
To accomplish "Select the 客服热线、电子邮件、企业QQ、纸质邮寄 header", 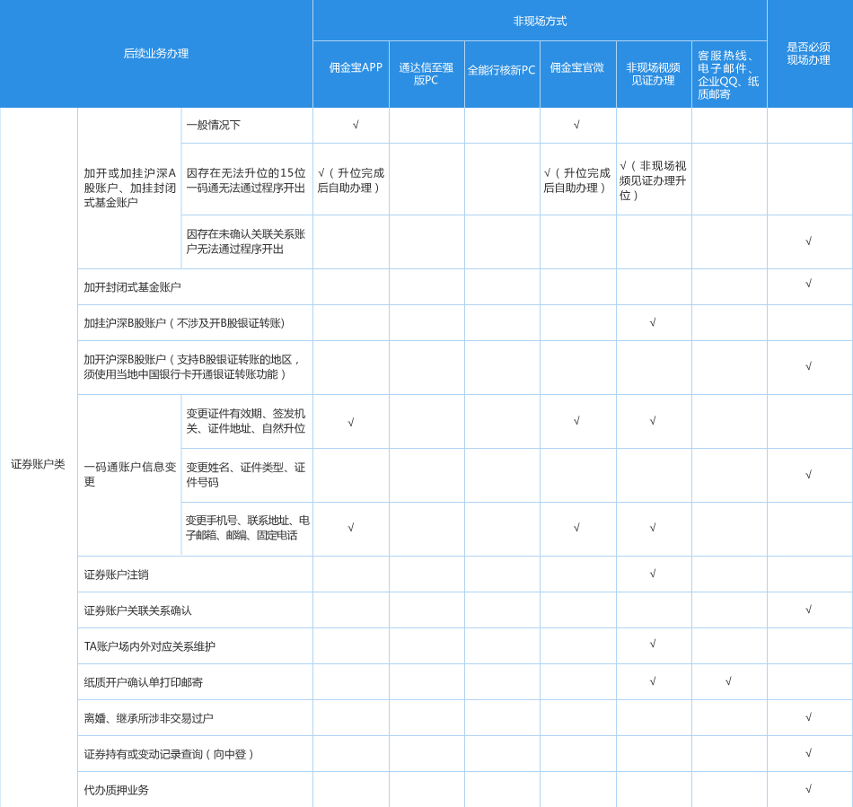I will pyautogui.click(x=729, y=74).
